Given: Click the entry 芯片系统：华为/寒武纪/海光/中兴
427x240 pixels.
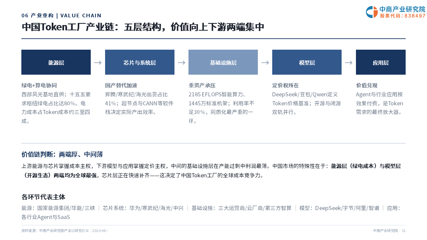Looking at the screenshot, I should [x=143, y=208].
